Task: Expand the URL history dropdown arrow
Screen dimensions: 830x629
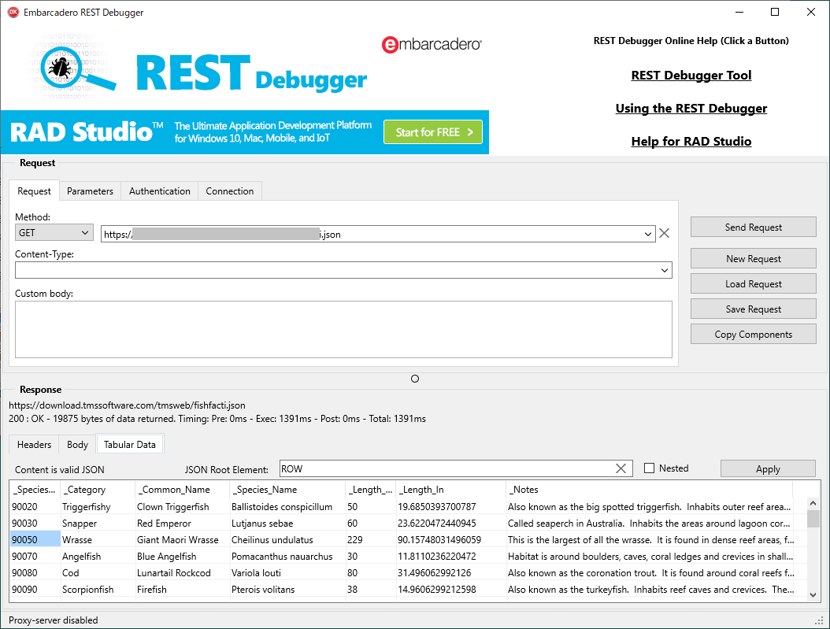Action: tap(648, 234)
